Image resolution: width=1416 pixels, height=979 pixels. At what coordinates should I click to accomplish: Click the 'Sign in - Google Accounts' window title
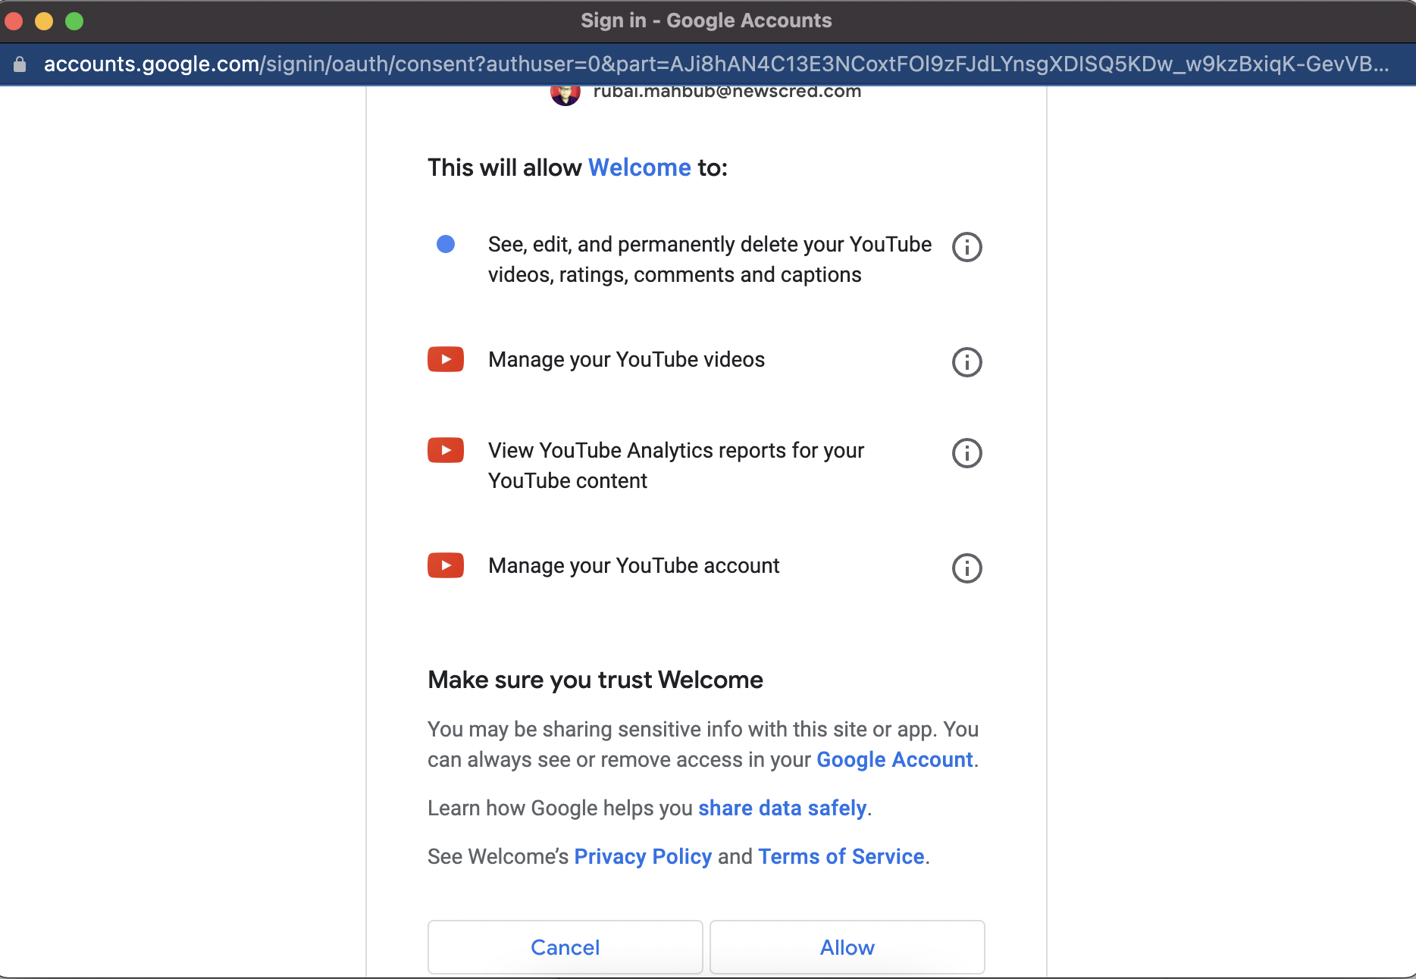pyautogui.click(x=706, y=20)
